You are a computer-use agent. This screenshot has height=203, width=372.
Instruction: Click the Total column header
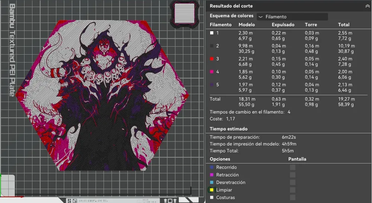pos(343,24)
